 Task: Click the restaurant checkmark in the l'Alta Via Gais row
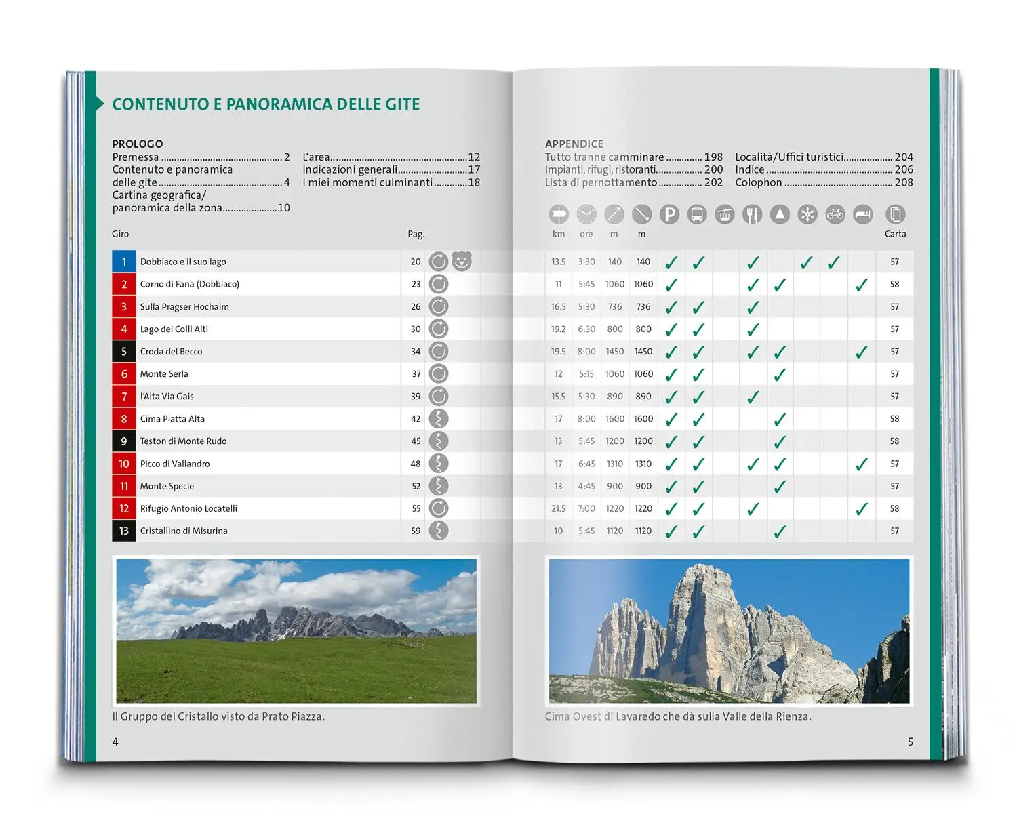click(753, 397)
